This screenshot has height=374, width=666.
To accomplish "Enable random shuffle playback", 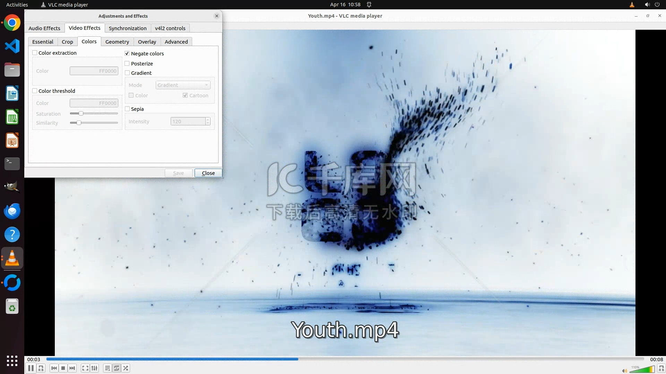I will coord(126,368).
